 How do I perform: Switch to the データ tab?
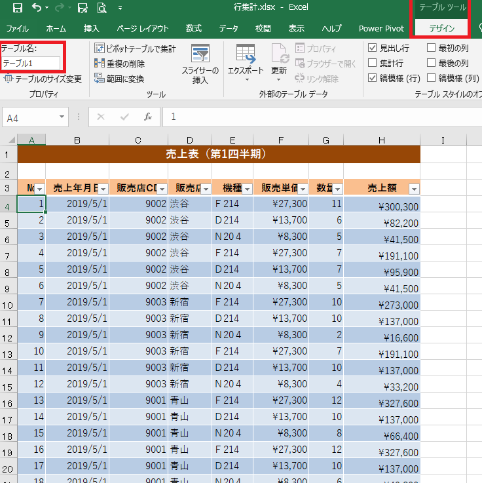229,29
